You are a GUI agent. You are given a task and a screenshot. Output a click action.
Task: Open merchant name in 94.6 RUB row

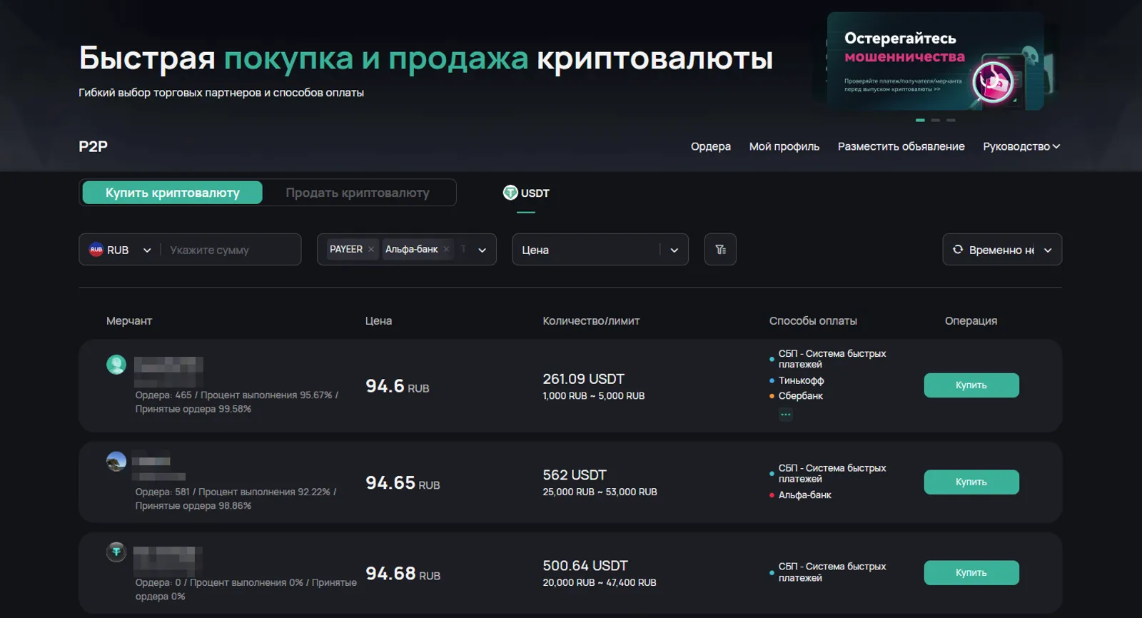click(x=169, y=371)
